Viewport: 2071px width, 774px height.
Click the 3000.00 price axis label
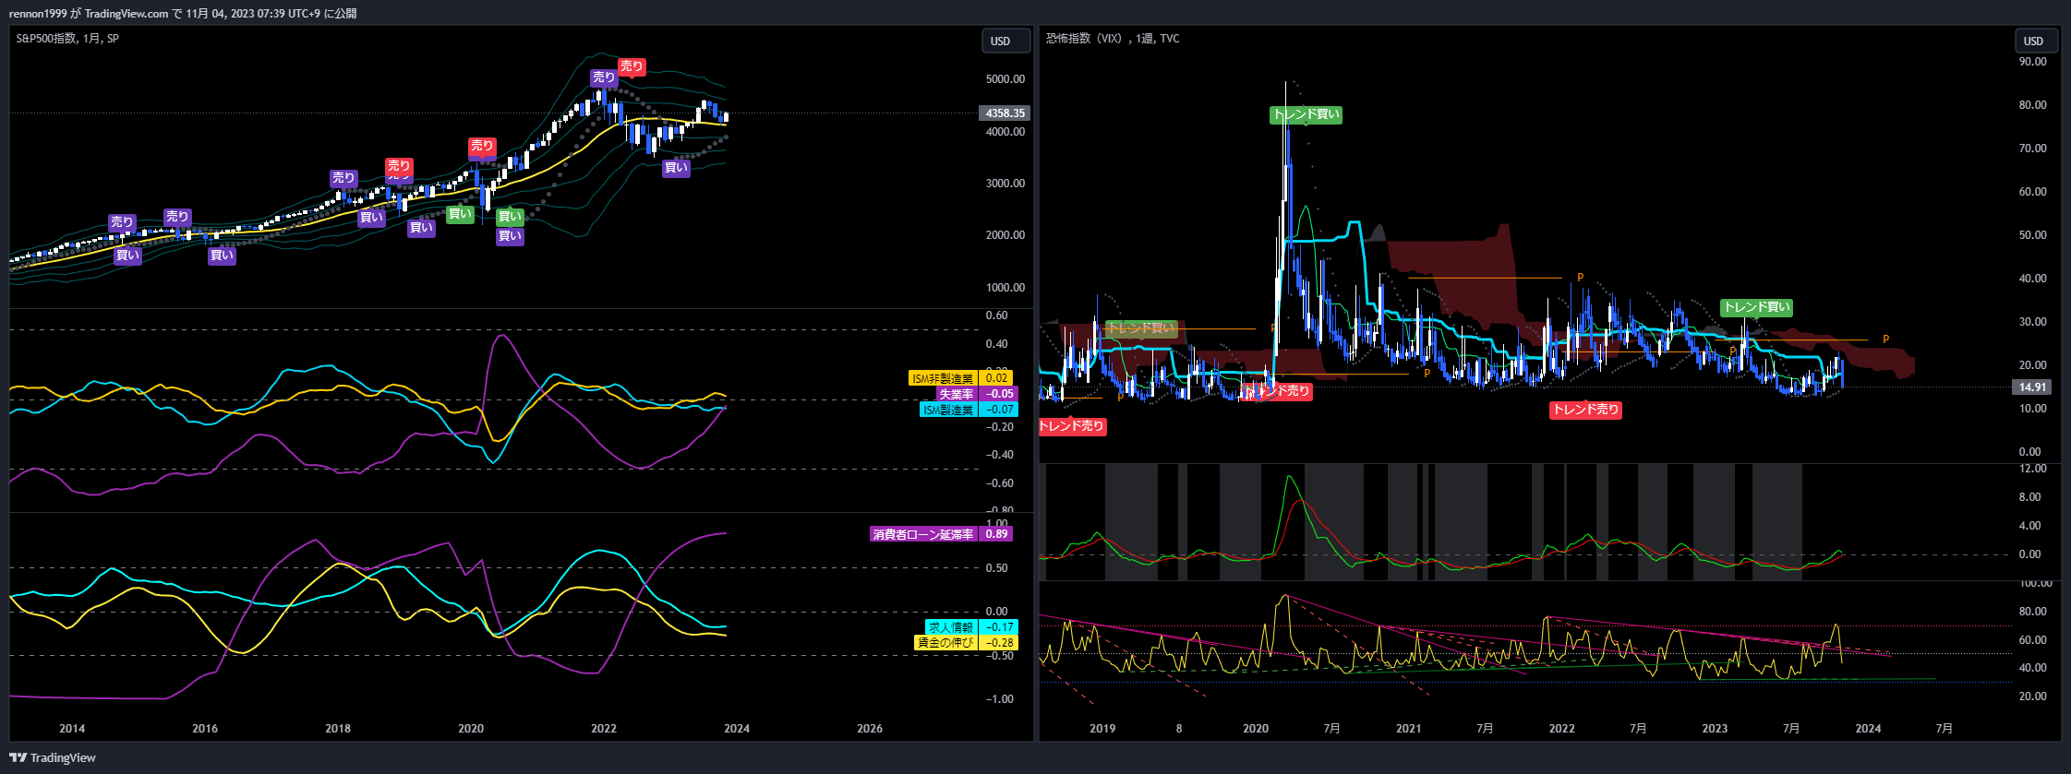(x=1005, y=184)
